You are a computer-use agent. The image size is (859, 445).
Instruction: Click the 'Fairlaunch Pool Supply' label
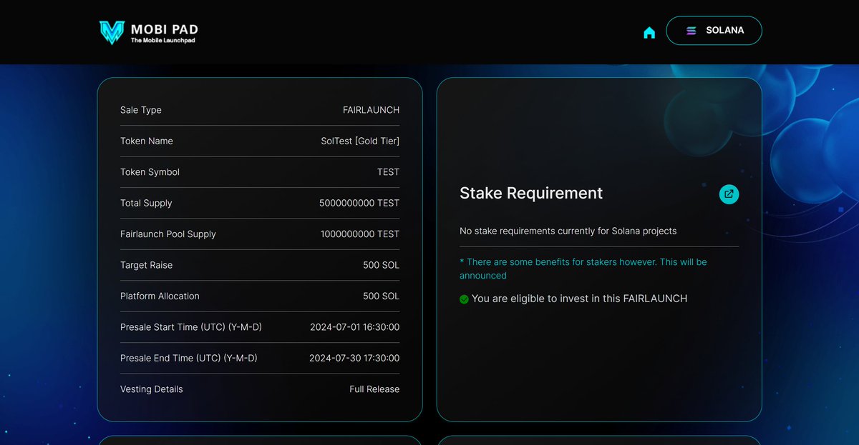(168, 234)
